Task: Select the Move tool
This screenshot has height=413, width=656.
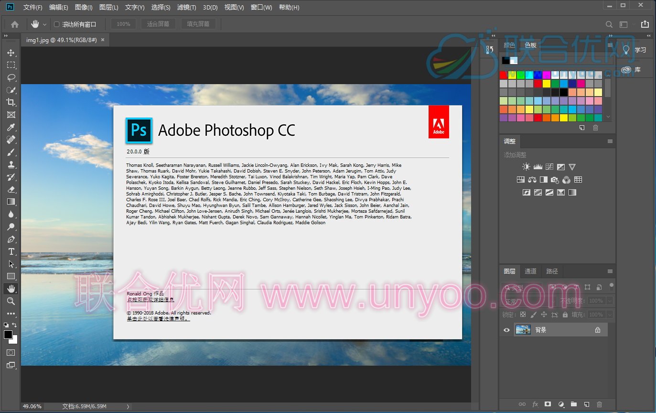Action: 11,53
